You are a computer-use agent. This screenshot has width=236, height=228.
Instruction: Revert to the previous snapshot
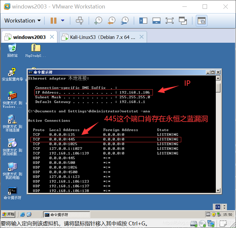pyautogui.click(x=112, y=20)
